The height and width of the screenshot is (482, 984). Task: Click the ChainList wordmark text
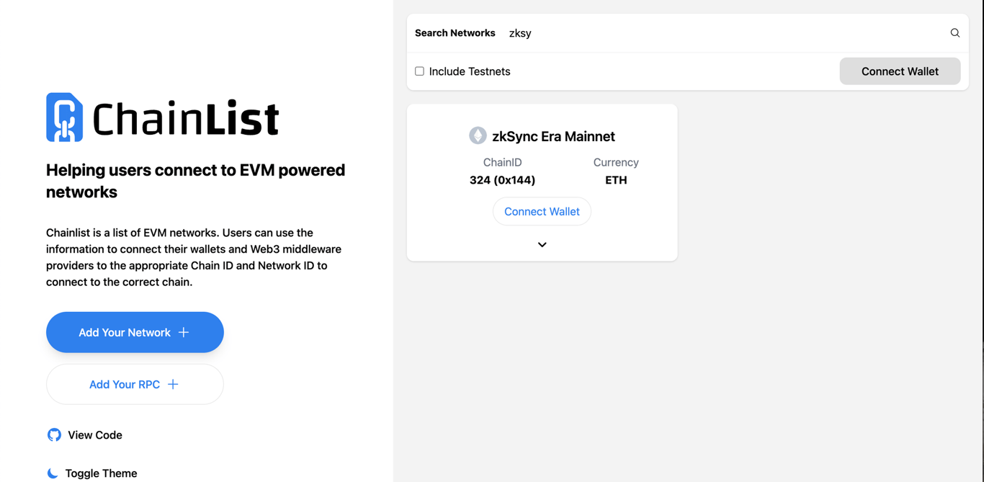[185, 119]
